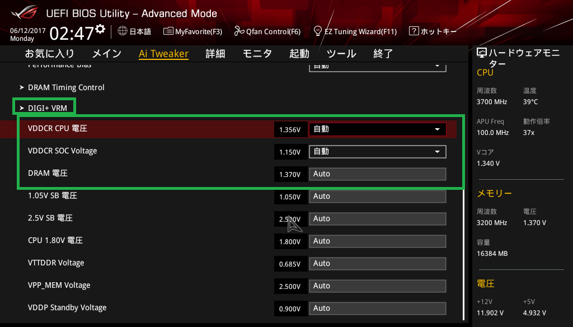Screen dimensions: 573x327
Task: Switch to 詳細 tab
Action: (x=215, y=54)
